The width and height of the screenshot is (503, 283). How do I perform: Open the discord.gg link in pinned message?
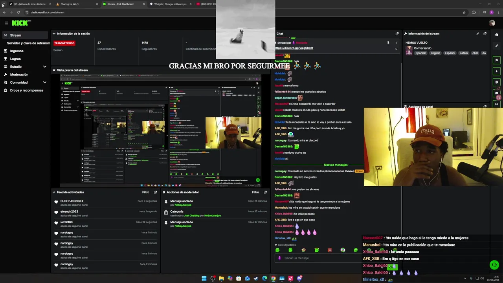(294, 48)
